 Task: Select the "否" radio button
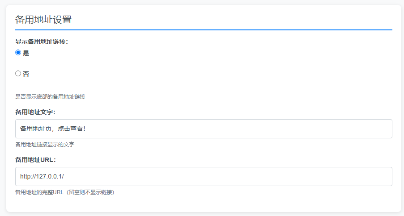coord(18,74)
